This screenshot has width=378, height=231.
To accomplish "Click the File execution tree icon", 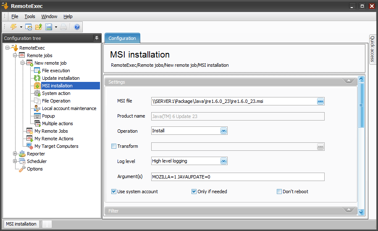I will [x=37, y=71].
